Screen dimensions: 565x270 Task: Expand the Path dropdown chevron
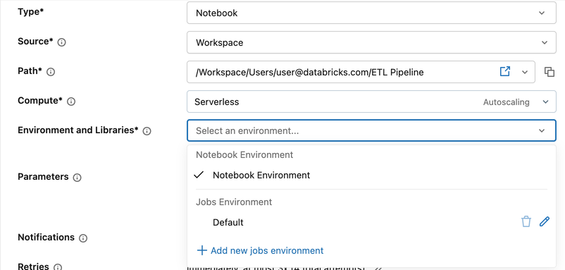tap(525, 72)
